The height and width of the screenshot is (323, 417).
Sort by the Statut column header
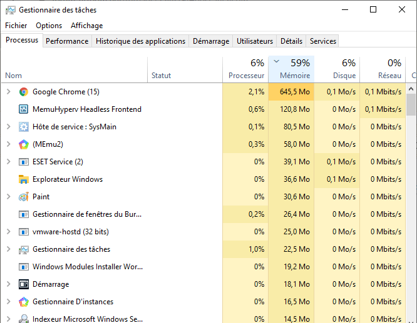point(185,69)
